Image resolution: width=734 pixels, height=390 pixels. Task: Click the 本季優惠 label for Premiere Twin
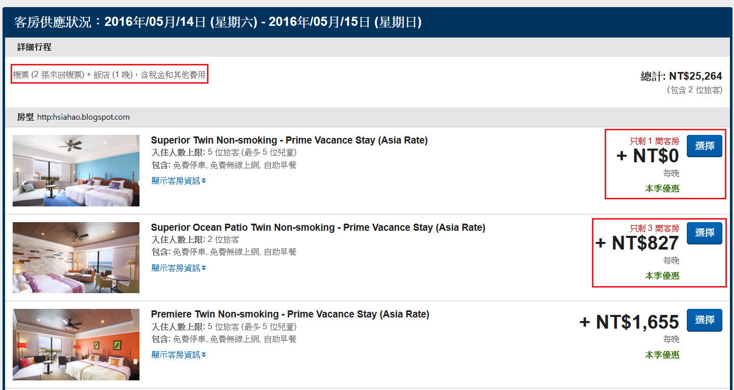coord(662,355)
